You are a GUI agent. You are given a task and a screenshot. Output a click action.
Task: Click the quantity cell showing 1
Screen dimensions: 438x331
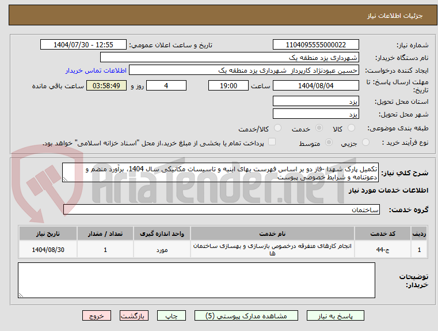(105, 250)
